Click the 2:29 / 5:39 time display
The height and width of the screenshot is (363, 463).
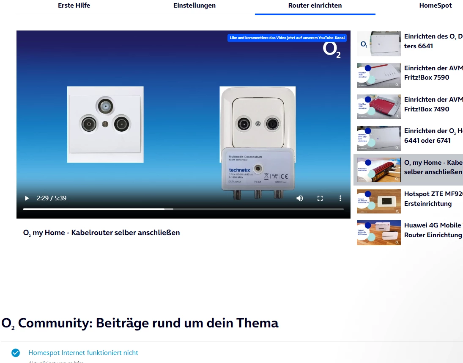[52, 198]
